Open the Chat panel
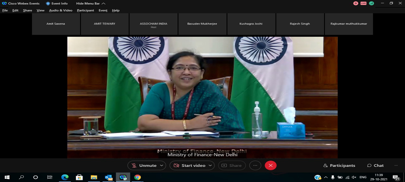Screen dimensions: 405x182 tap(375, 166)
